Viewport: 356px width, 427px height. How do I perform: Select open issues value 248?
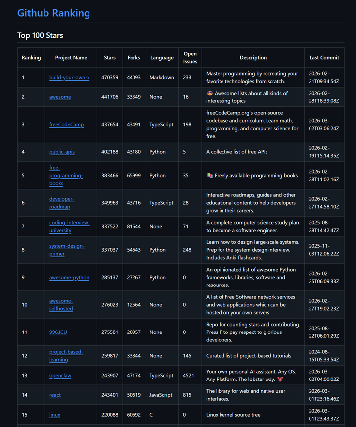(187, 250)
